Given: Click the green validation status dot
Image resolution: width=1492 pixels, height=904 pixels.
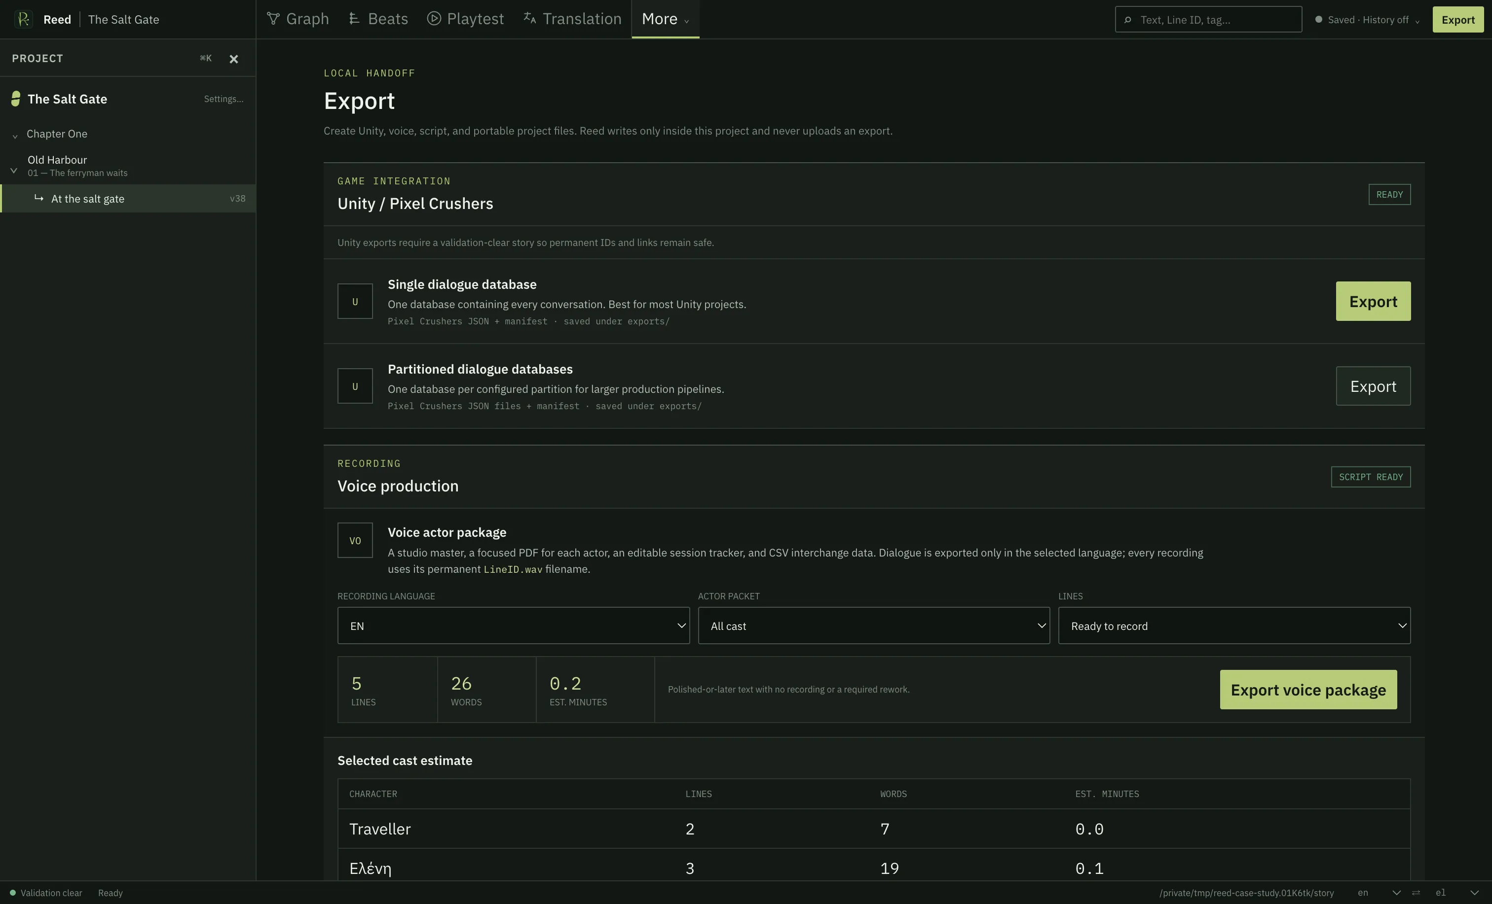Looking at the screenshot, I should (12, 893).
